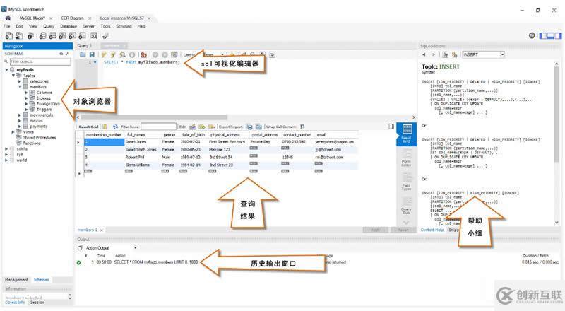Expand the categories table node
Image resolution: width=565 pixels, height=311 pixels.
click(20, 81)
